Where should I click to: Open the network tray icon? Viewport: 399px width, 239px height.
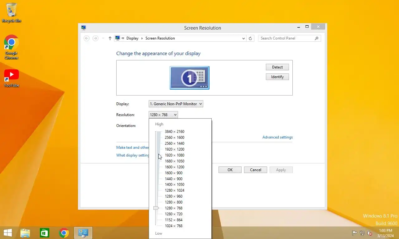click(362, 233)
